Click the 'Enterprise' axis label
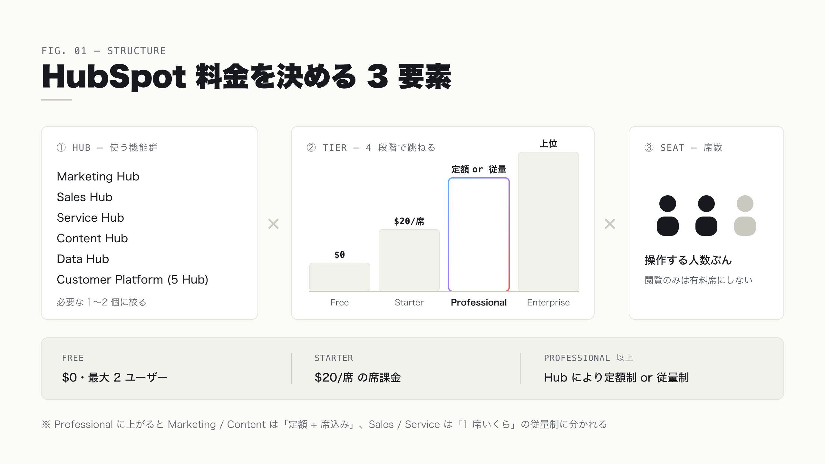 [548, 303]
